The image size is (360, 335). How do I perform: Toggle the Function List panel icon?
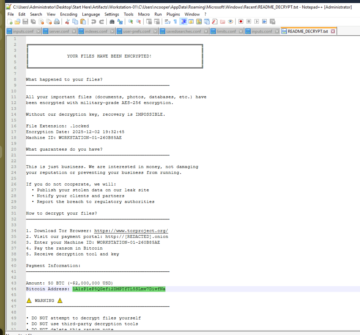(215, 22)
